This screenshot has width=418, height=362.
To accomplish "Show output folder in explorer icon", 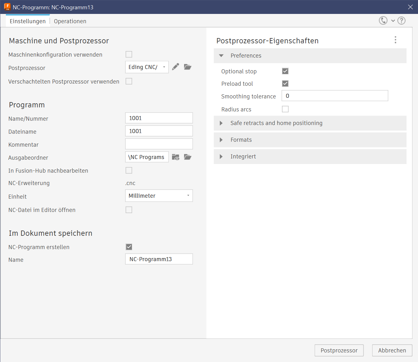I will tap(176, 157).
